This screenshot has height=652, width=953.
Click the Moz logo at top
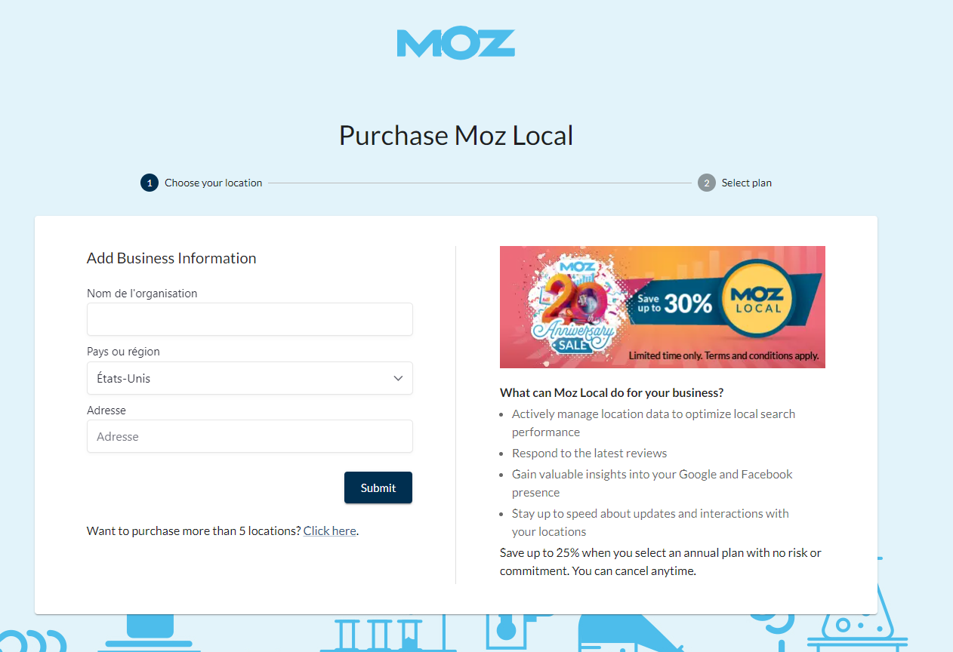pyautogui.click(x=456, y=43)
